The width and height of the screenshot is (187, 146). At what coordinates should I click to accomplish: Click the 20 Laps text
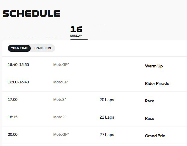pos(107,100)
